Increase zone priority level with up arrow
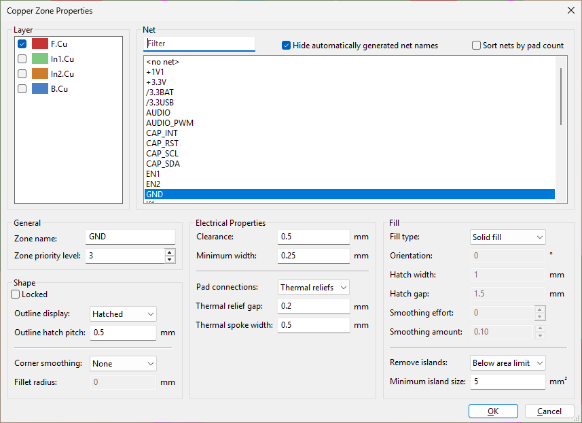This screenshot has height=423, width=582. (170, 252)
